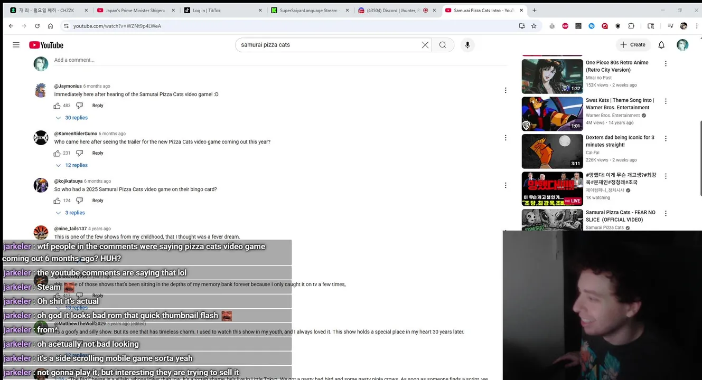Open options menu for @KamenRiderGumo comment

click(x=506, y=138)
